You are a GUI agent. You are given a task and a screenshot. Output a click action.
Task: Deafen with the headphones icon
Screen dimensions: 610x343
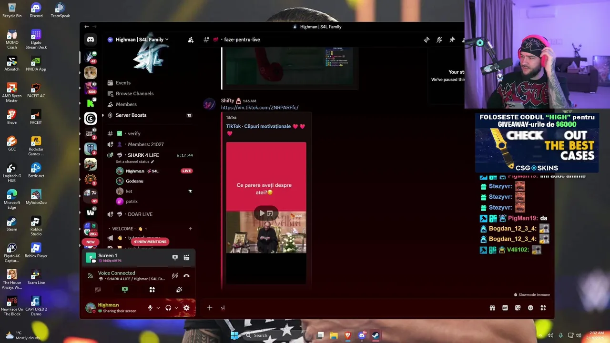click(168, 308)
